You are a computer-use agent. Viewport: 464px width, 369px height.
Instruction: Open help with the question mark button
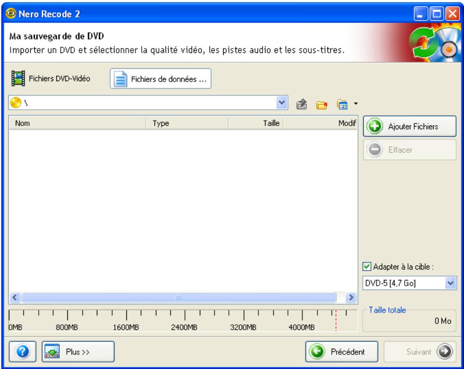(x=22, y=351)
